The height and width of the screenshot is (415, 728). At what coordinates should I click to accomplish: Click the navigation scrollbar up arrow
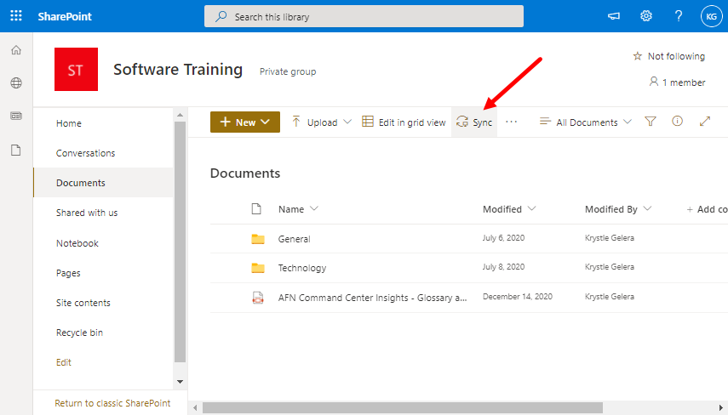tap(181, 115)
